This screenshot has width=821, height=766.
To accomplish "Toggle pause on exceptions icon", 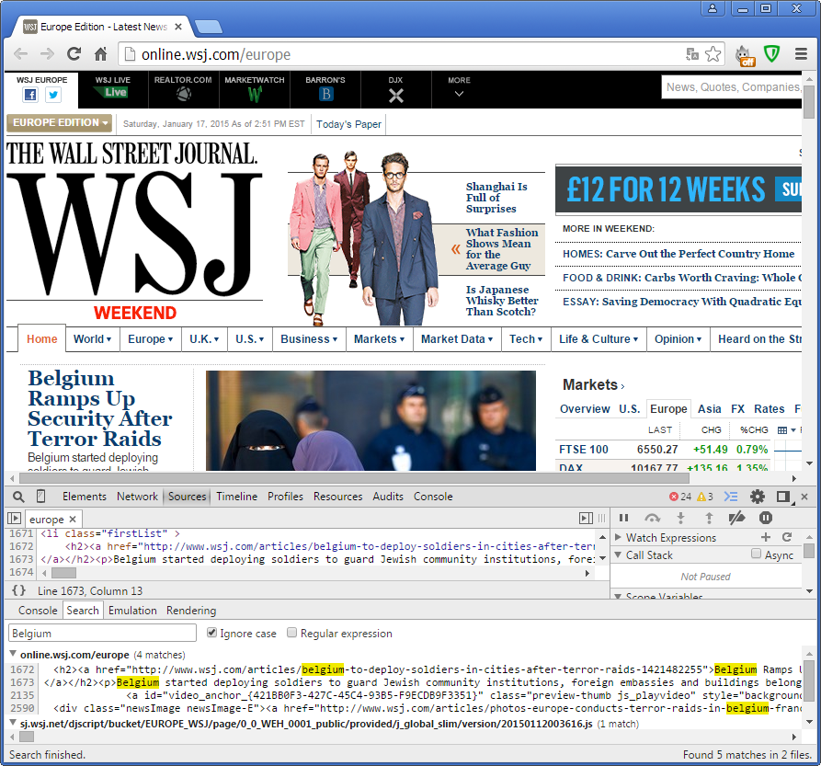I will point(766,518).
